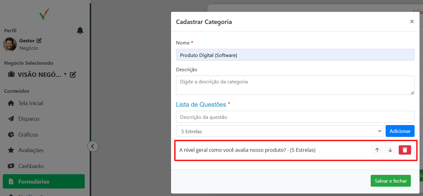This screenshot has height=196, width=423.
Task: Click the notification bell icon
Action: point(80,30)
